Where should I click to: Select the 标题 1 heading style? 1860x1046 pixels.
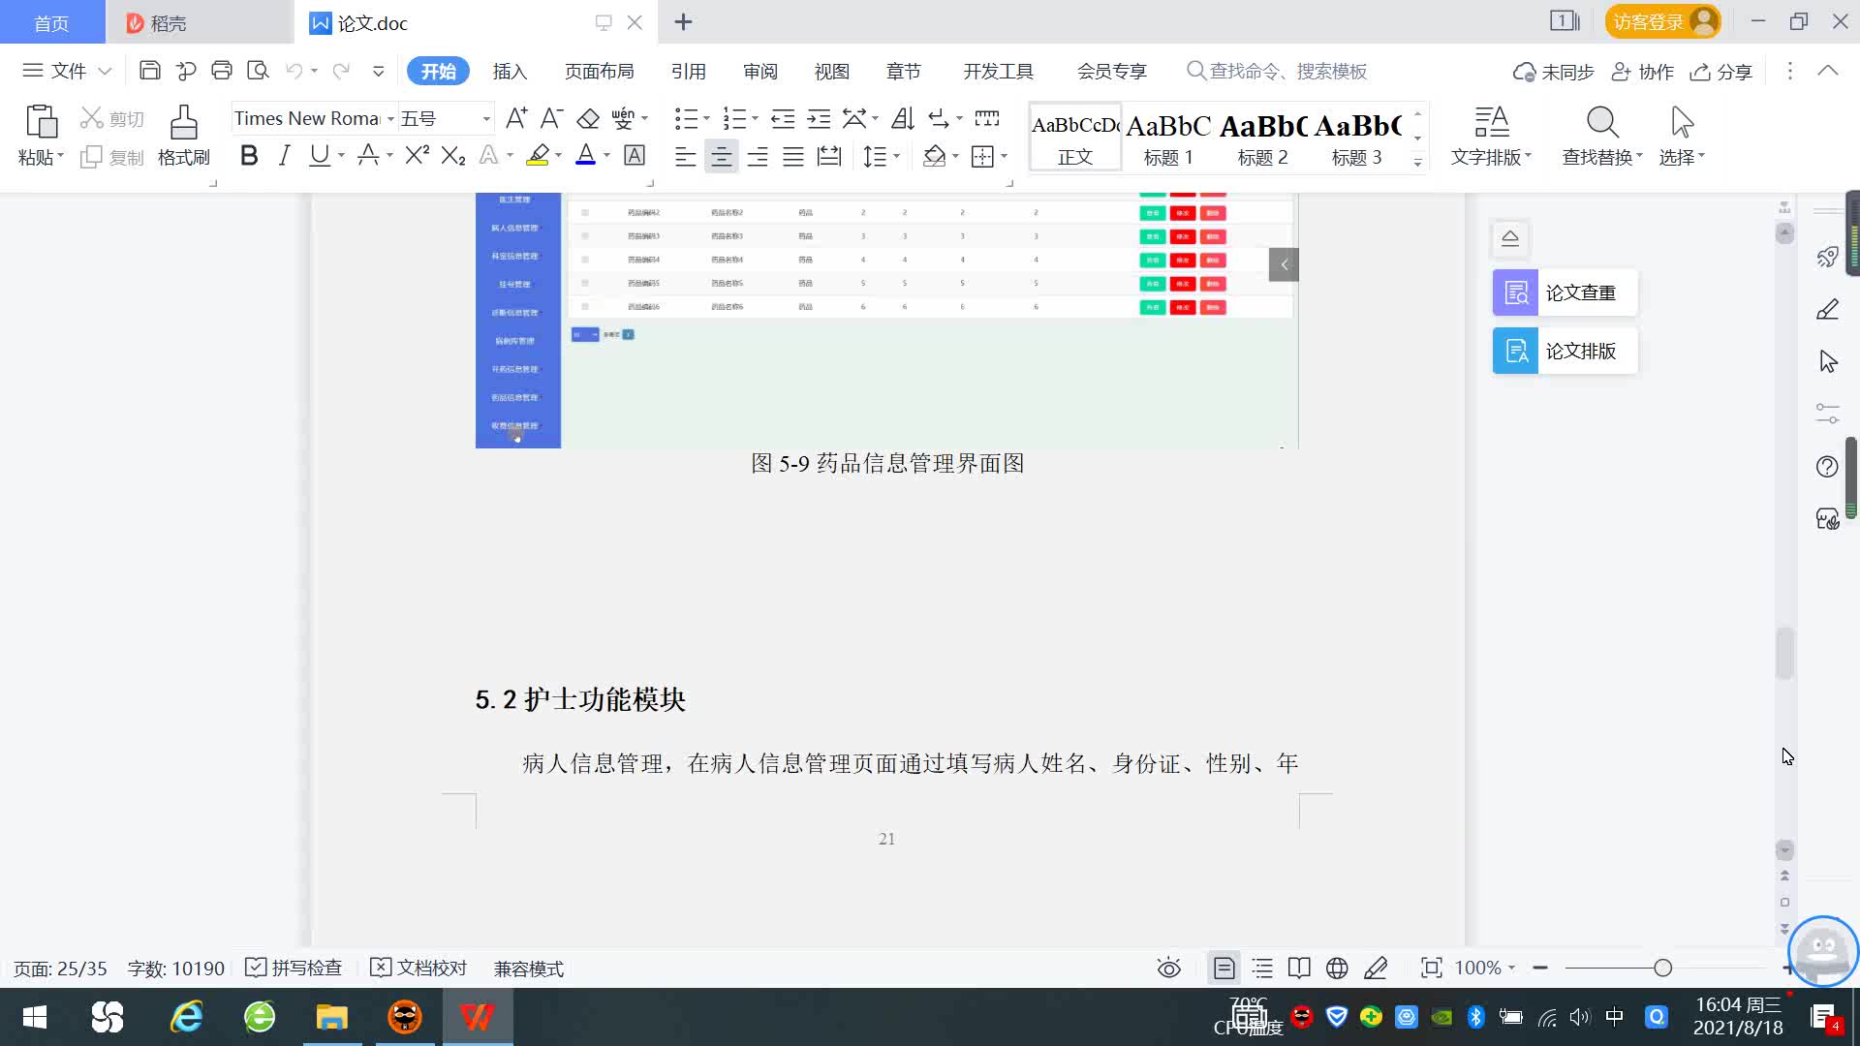pos(1168,137)
